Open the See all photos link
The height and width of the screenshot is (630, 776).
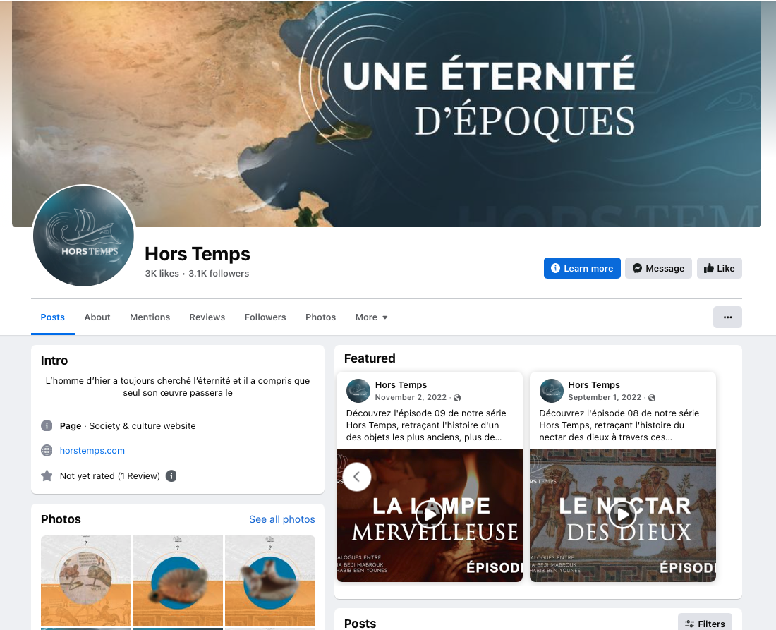[x=281, y=519]
